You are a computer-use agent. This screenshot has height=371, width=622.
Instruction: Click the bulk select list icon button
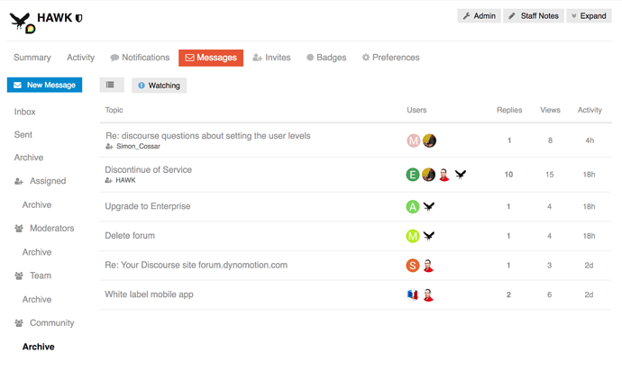tap(111, 85)
